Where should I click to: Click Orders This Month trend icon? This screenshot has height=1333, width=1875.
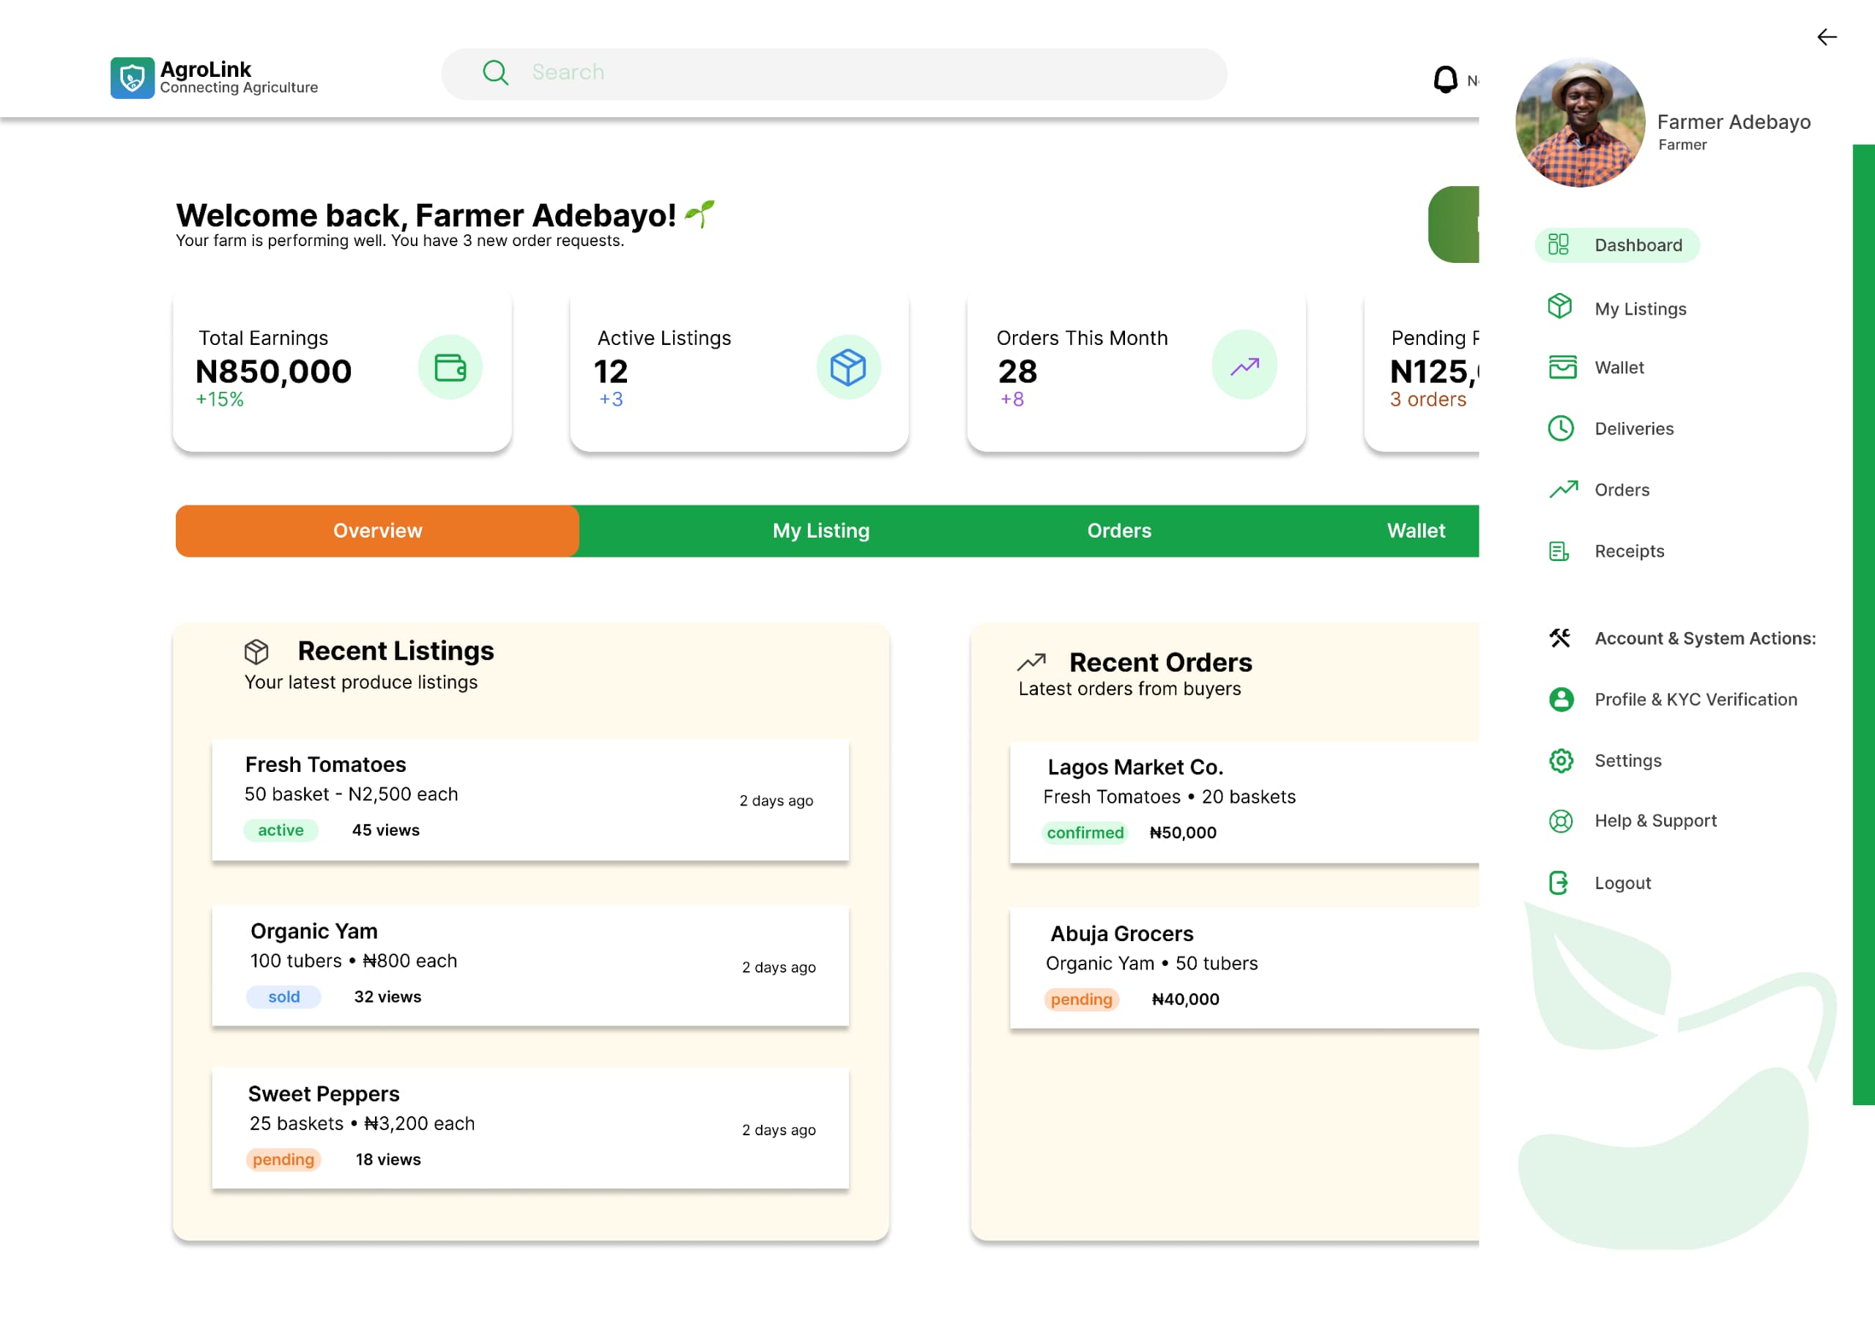[1244, 365]
